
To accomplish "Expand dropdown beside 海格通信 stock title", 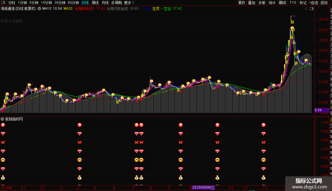I will point(39,9).
